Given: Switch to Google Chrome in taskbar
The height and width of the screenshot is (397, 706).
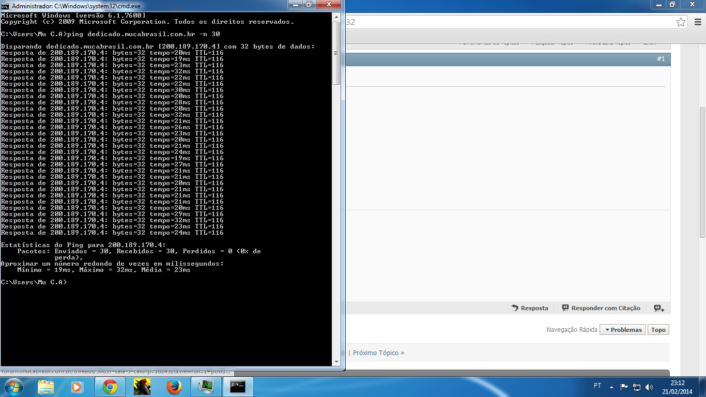Looking at the screenshot, I should (110, 386).
